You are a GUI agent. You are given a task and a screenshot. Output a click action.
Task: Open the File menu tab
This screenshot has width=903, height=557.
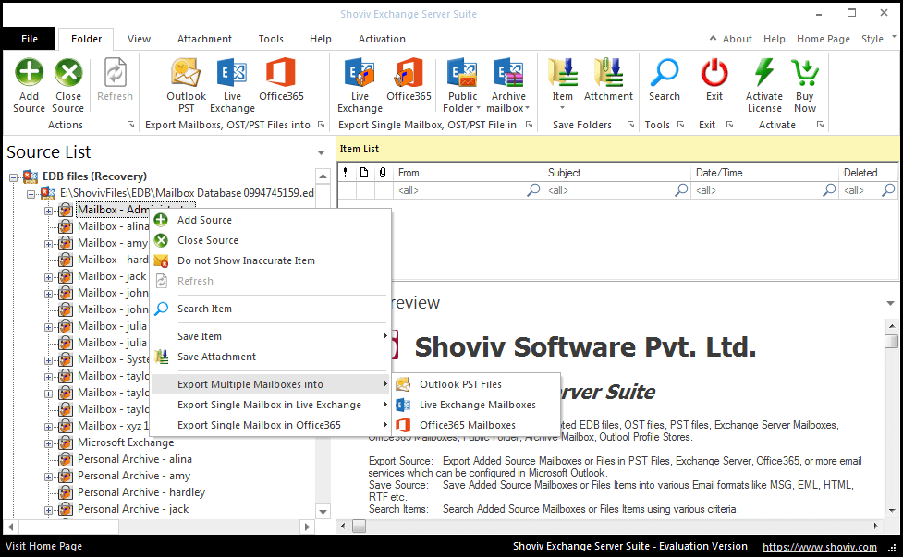30,39
